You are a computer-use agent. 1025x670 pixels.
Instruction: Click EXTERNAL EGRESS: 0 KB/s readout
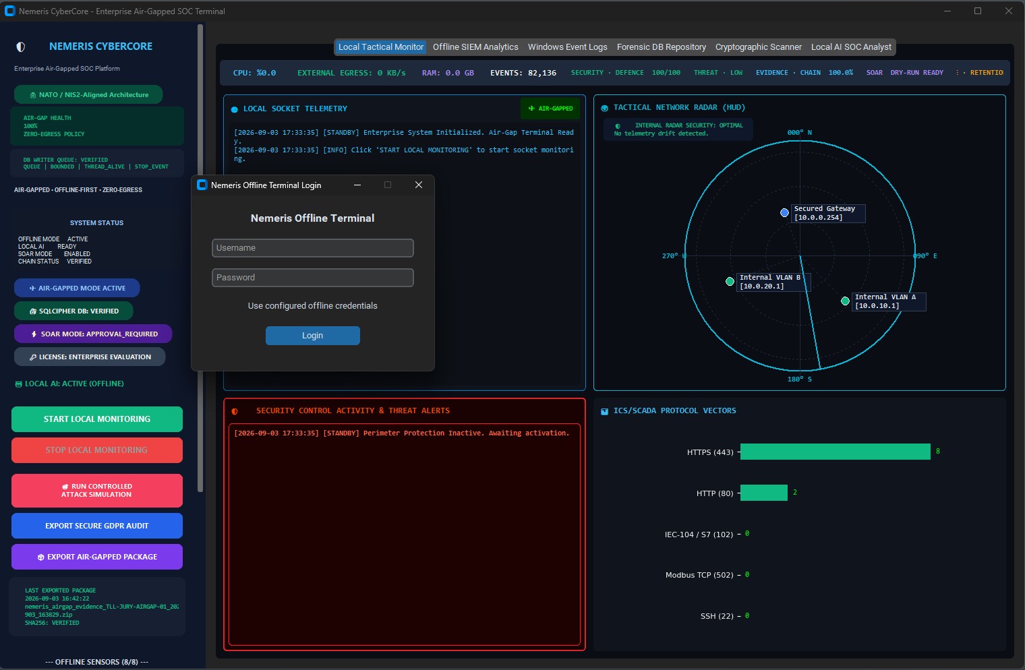tap(351, 73)
